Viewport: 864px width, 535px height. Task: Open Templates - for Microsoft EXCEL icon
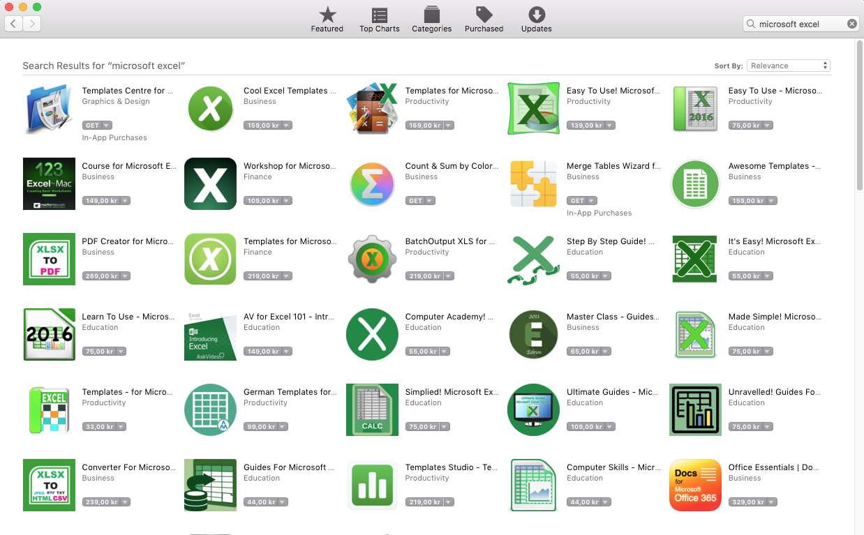pyautogui.click(x=49, y=410)
